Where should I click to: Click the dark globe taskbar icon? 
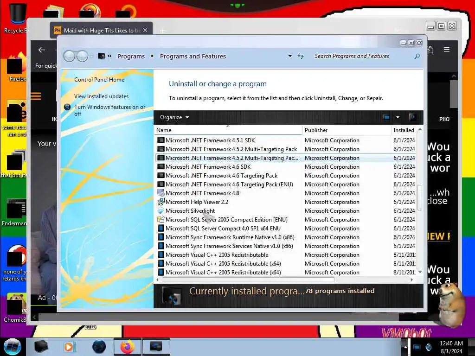[99, 347]
